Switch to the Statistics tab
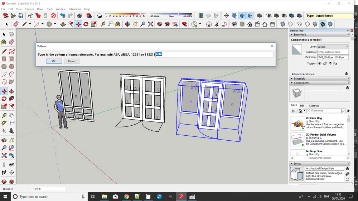 314,106
